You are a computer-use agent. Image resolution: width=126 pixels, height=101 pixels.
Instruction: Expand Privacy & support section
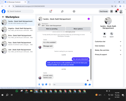[108, 55]
